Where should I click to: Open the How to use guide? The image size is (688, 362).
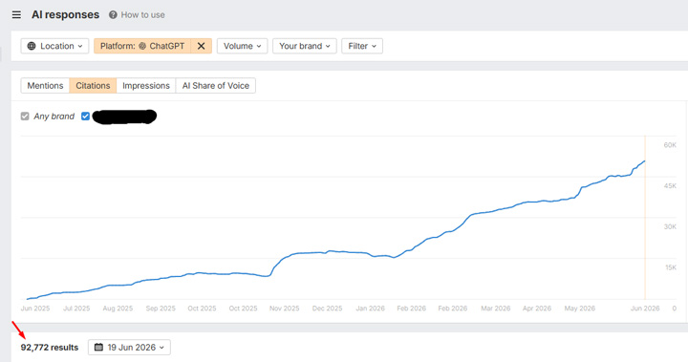point(142,15)
